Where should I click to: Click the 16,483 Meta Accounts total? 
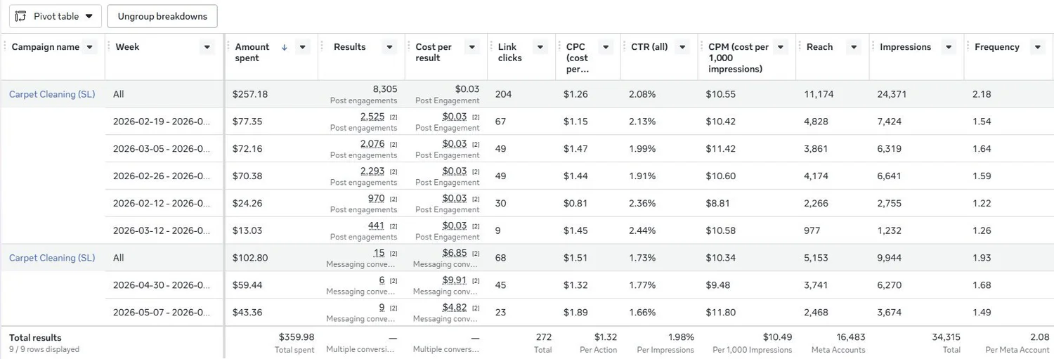[x=851, y=337]
